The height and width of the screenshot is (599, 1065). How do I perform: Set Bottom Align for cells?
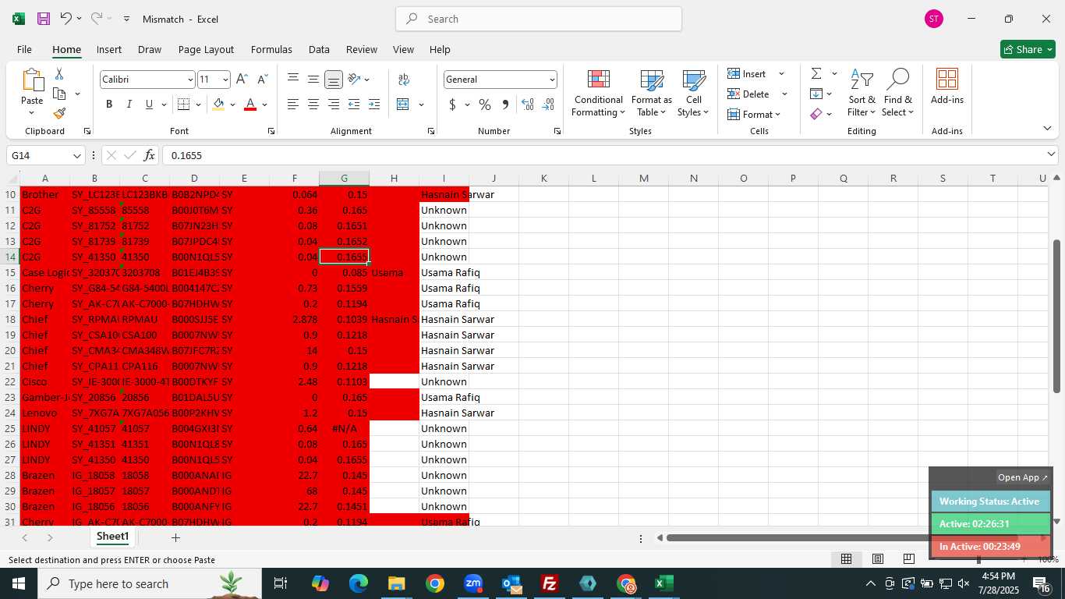pyautogui.click(x=334, y=80)
